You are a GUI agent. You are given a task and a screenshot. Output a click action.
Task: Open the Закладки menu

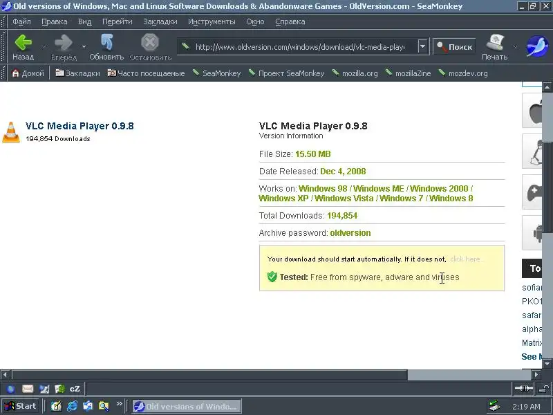pyautogui.click(x=160, y=21)
